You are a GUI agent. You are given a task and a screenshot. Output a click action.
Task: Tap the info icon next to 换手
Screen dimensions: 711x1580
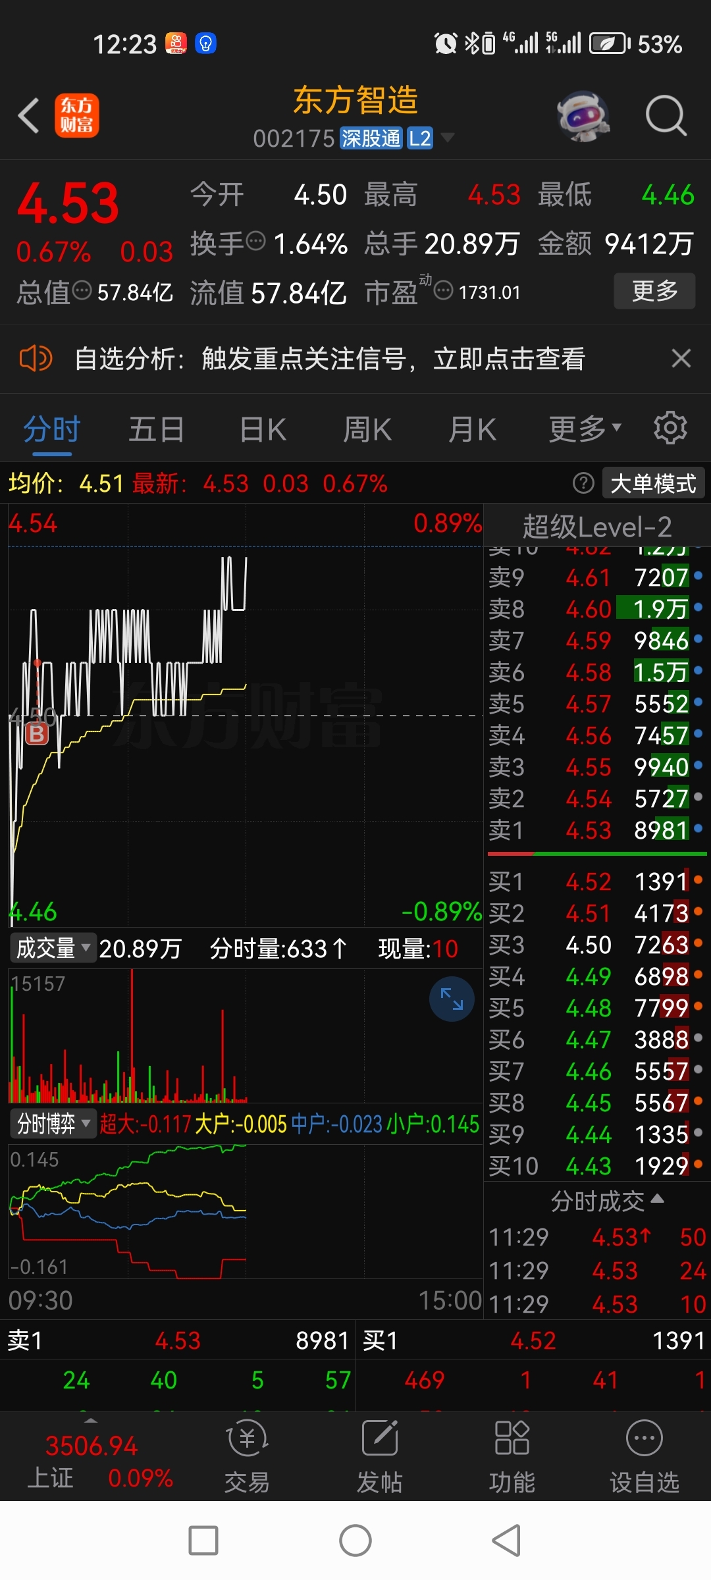click(x=255, y=242)
